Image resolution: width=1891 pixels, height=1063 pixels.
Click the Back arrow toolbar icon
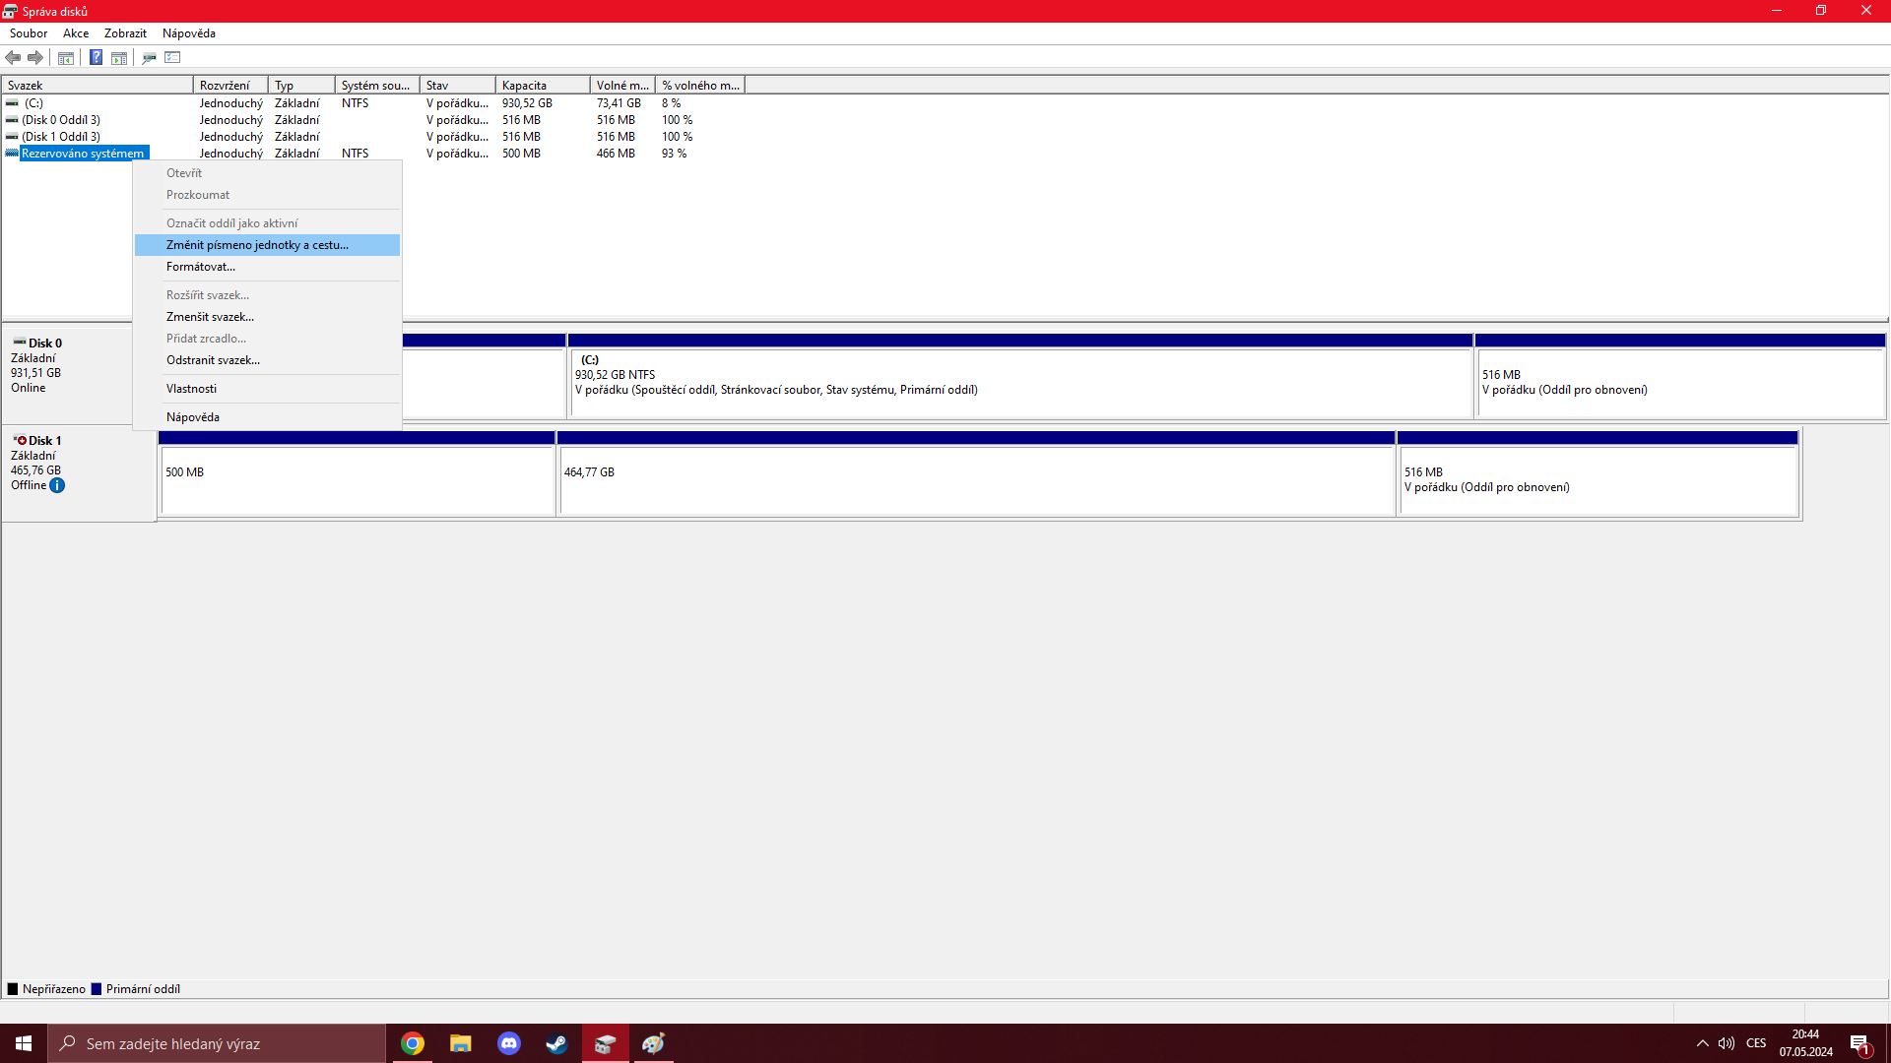coord(13,58)
